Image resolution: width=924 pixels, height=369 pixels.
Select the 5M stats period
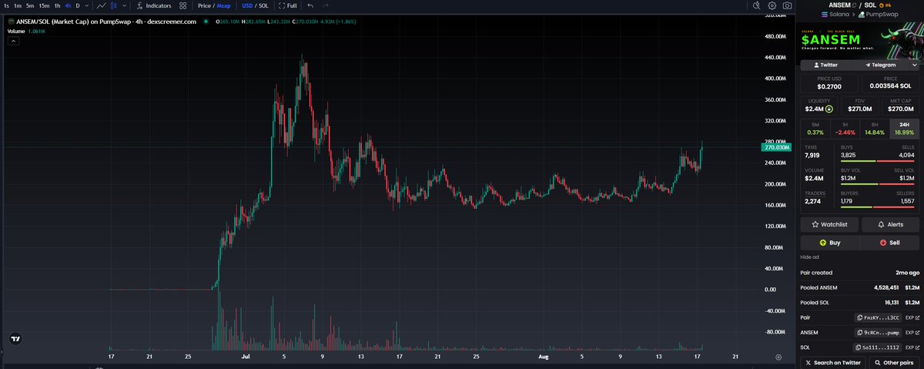tap(815, 129)
